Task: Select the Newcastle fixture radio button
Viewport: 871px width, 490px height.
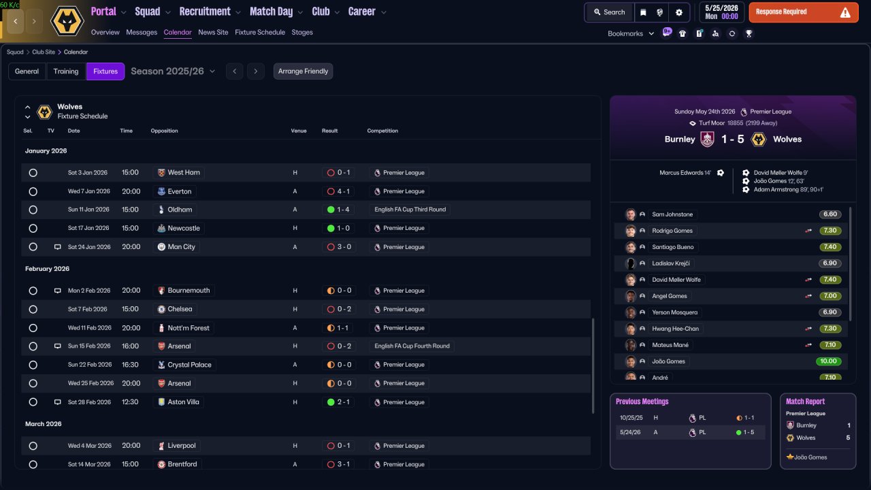Action: point(33,229)
